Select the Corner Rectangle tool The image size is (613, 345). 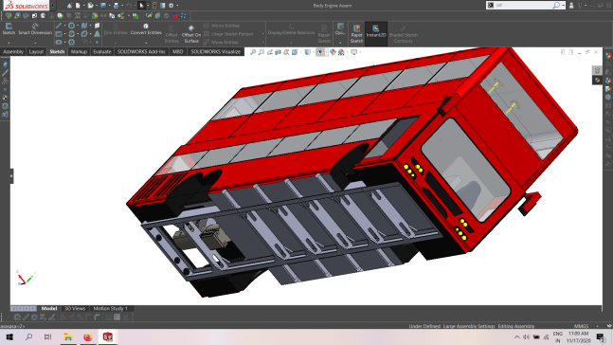59,34
